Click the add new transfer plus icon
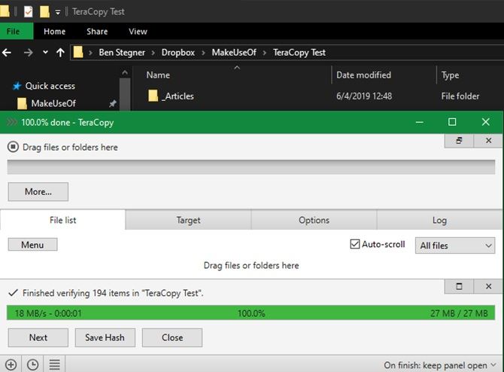Viewport: 504px width, 372px height. point(11,364)
